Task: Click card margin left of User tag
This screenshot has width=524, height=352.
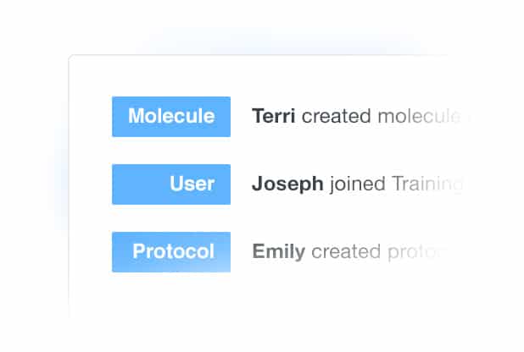Action: coord(90,184)
